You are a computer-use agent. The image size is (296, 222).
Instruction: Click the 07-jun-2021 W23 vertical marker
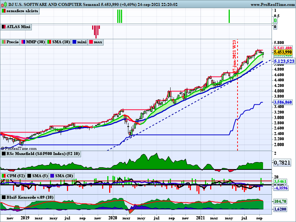point(235,57)
